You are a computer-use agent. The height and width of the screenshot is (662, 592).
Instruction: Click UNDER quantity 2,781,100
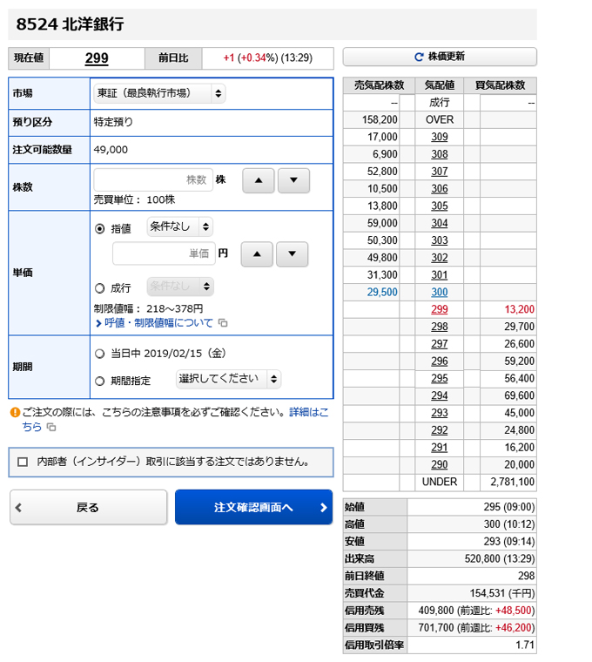click(x=512, y=482)
